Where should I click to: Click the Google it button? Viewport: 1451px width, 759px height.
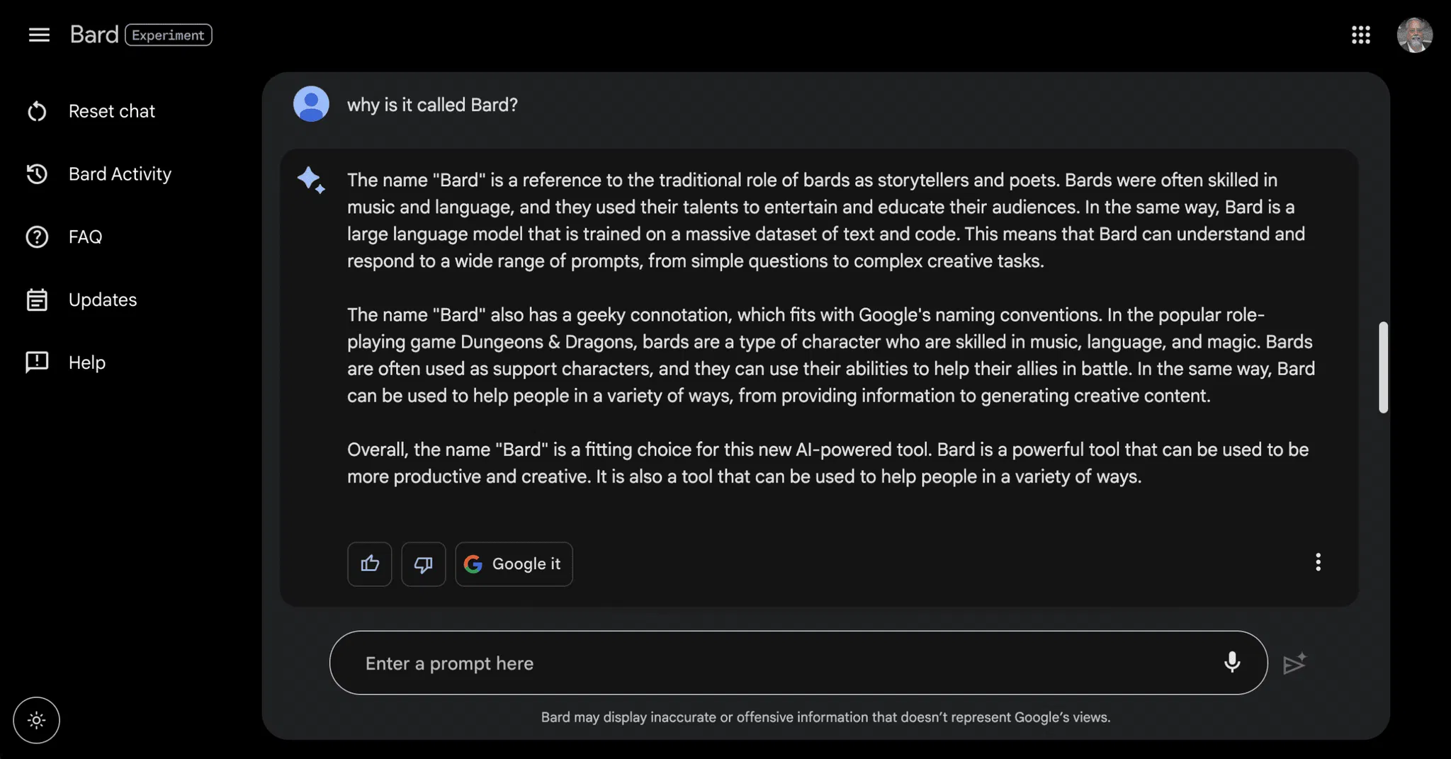pyautogui.click(x=514, y=564)
